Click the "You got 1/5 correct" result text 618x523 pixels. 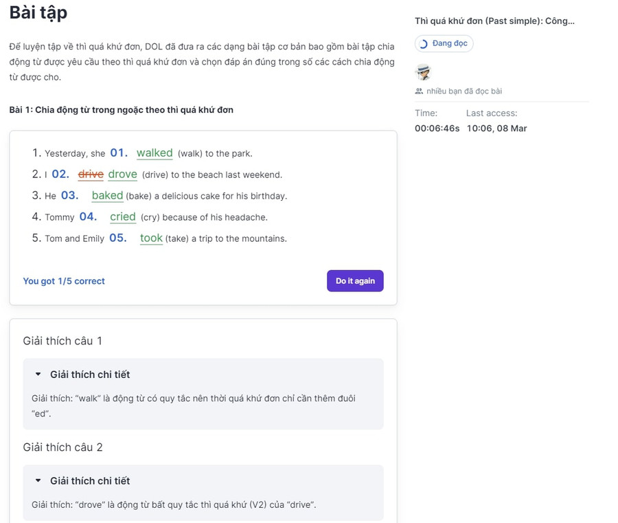click(x=64, y=281)
